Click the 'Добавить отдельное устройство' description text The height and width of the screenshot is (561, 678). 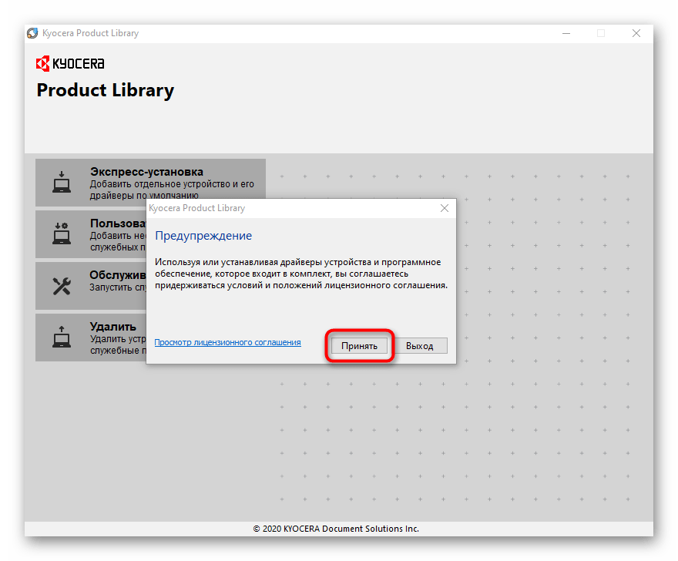coord(172,190)
